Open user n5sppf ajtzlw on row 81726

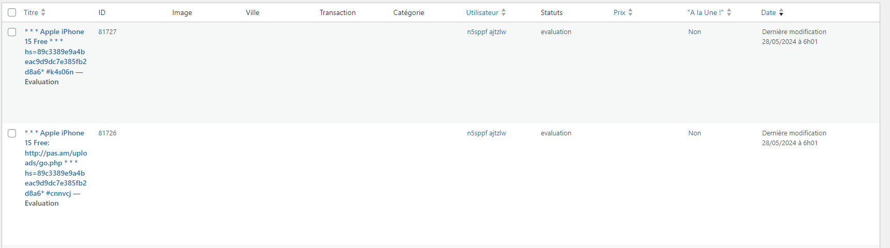487,133
